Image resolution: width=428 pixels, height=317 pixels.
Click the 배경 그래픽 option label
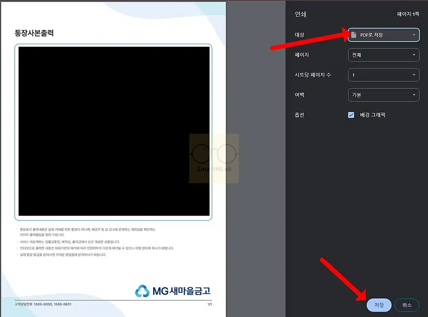pos(372,115)
